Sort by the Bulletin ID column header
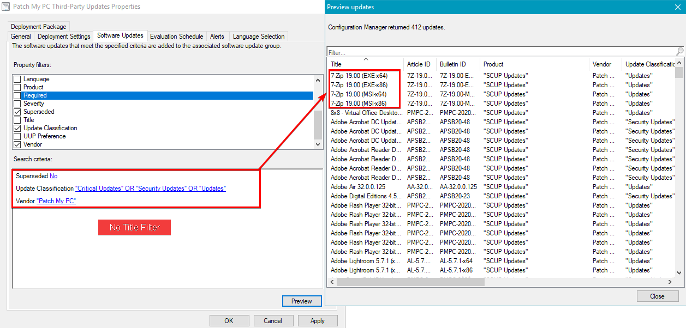The height and width of the screenshot is (328, 686). 458,64
